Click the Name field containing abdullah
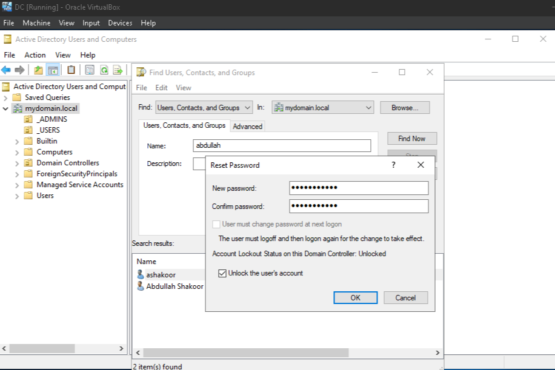 click(x=282, y=145)
